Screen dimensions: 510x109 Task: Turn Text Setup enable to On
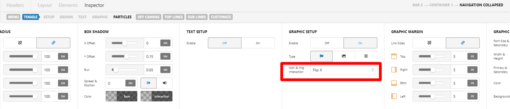pyautogui.click(x=258, y=43)
